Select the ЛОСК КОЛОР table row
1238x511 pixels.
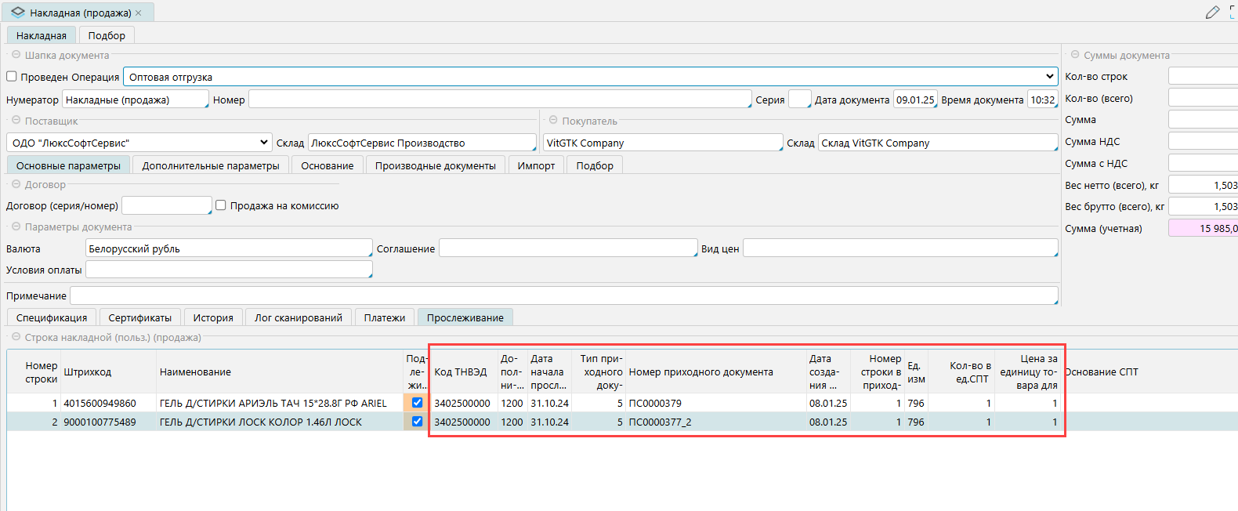260,422
